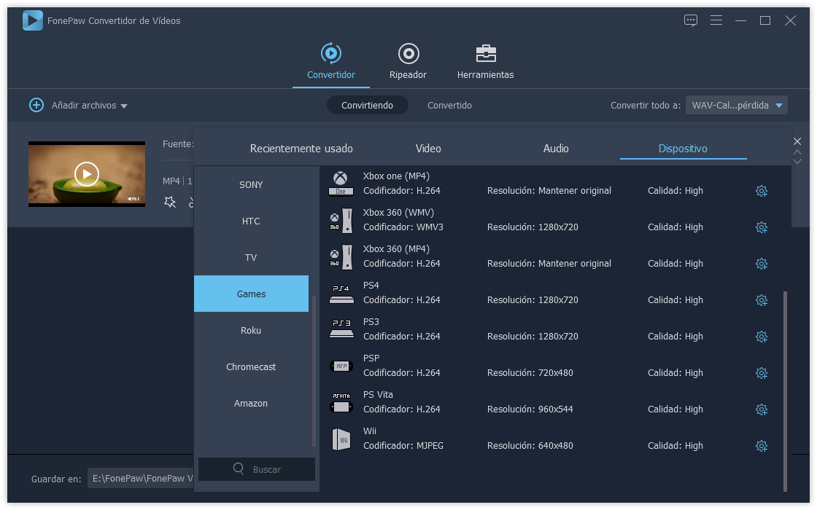Open the Herramientas toolbox
This screenshot has height=510, width=817.
[x=485, y=61]
